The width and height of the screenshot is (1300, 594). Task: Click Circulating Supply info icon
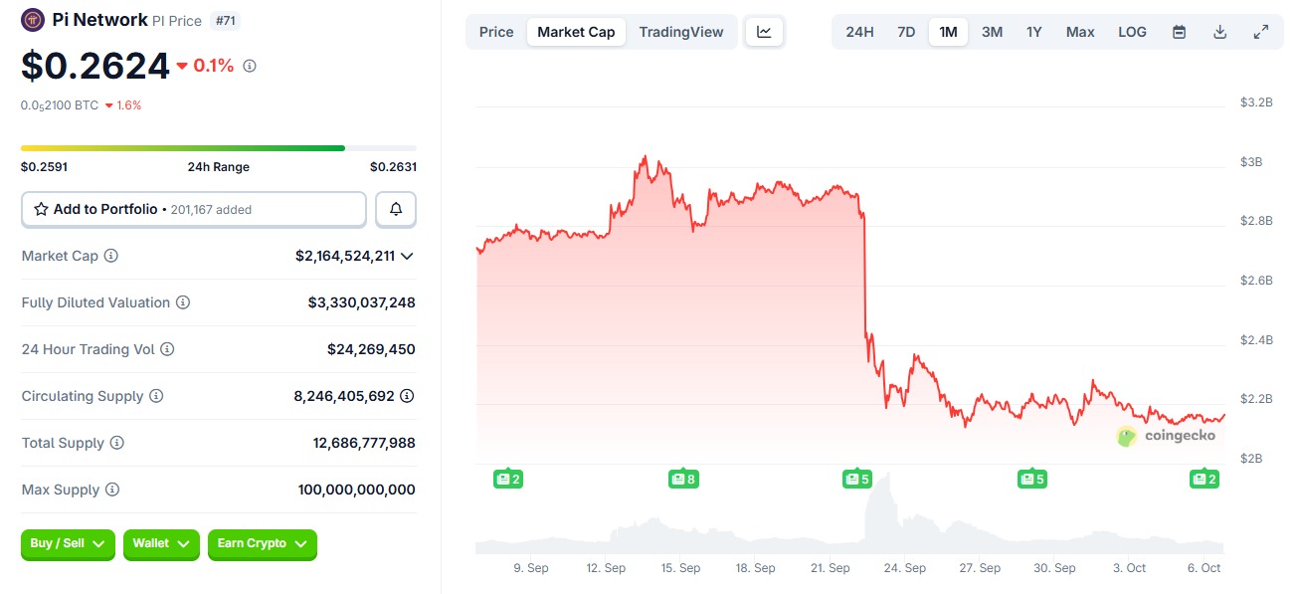pos(156,396)
